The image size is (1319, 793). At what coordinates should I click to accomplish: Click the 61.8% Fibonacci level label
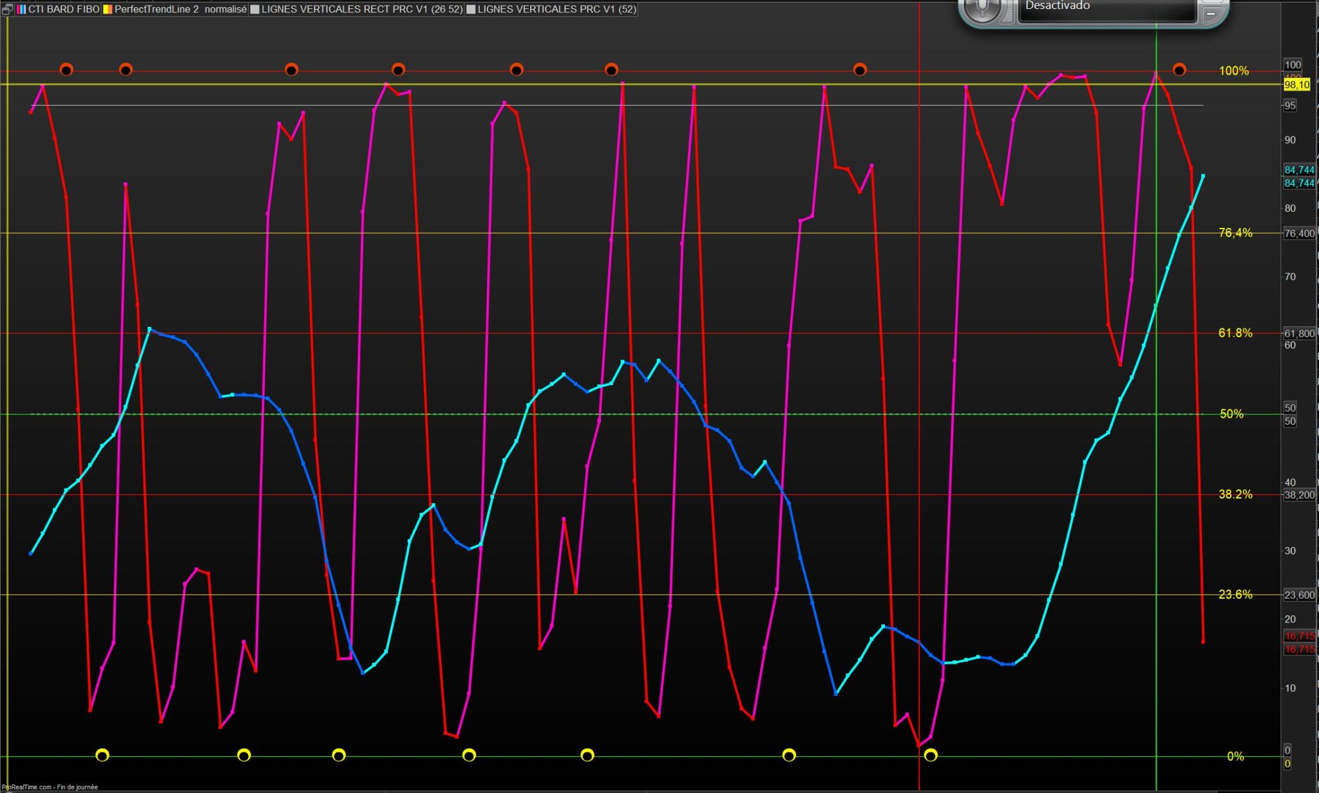[1235, 333]
